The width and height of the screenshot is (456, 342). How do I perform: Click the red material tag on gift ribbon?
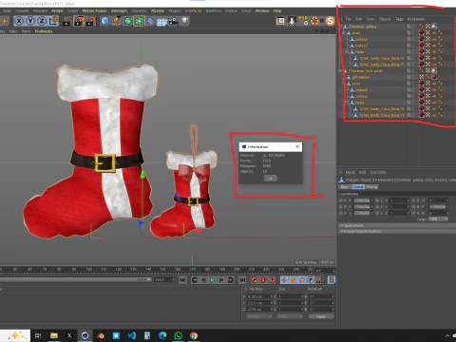tap(434, 77)
